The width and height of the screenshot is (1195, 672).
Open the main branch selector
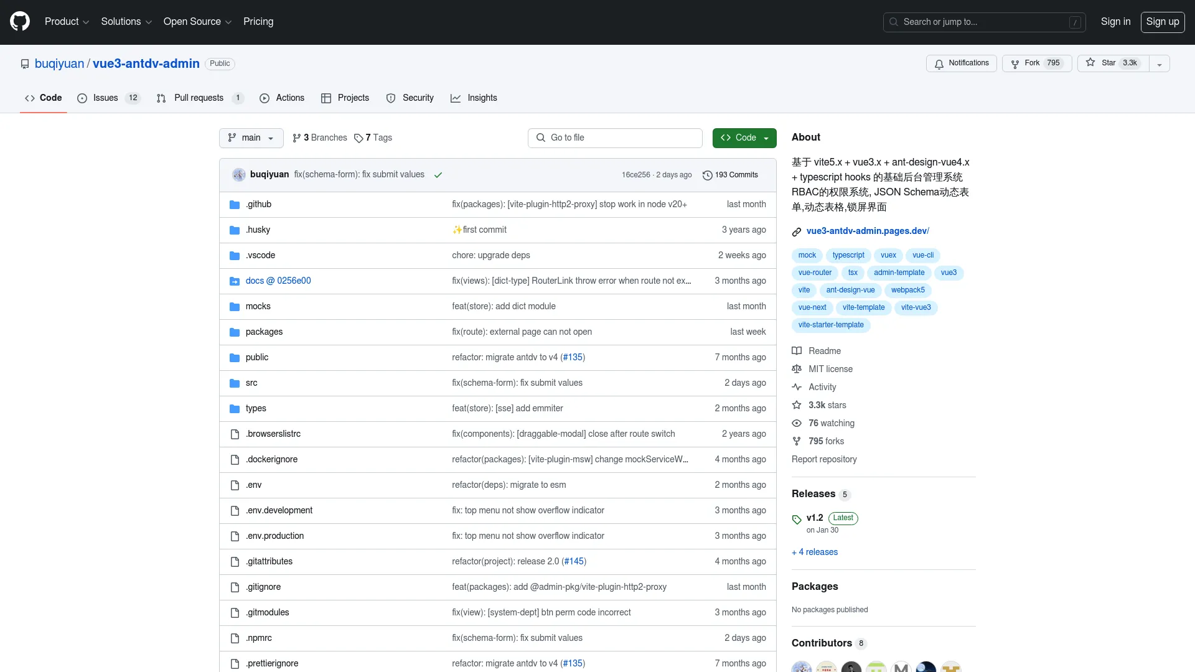(251, 138)
